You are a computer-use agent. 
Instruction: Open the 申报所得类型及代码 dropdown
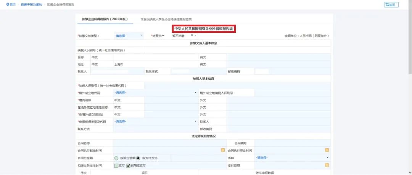pyautogui.click(x=156, y=121)
